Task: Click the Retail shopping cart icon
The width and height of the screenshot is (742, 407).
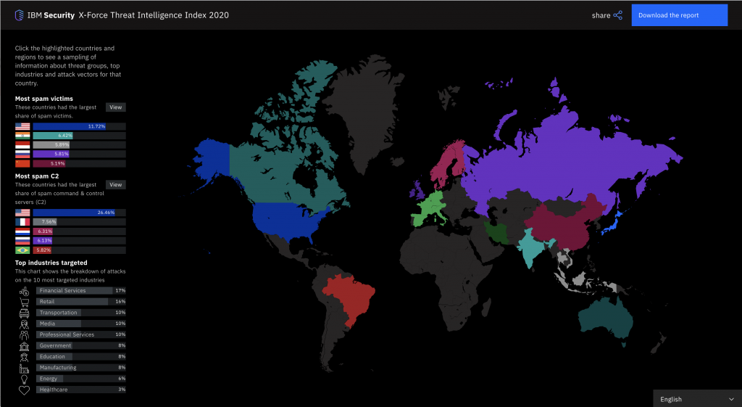Action: (x=24, y=302)
